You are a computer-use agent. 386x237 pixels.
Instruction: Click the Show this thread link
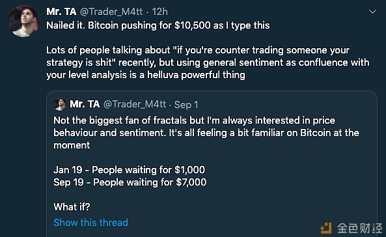click(x=91, y=223)
